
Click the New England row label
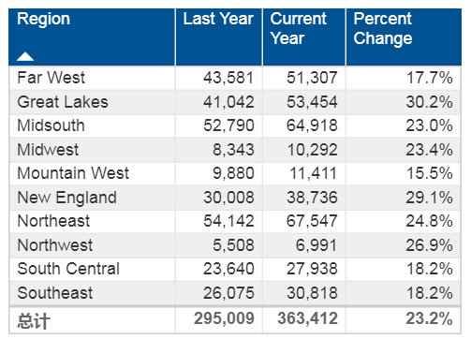(x=67, y=198)
